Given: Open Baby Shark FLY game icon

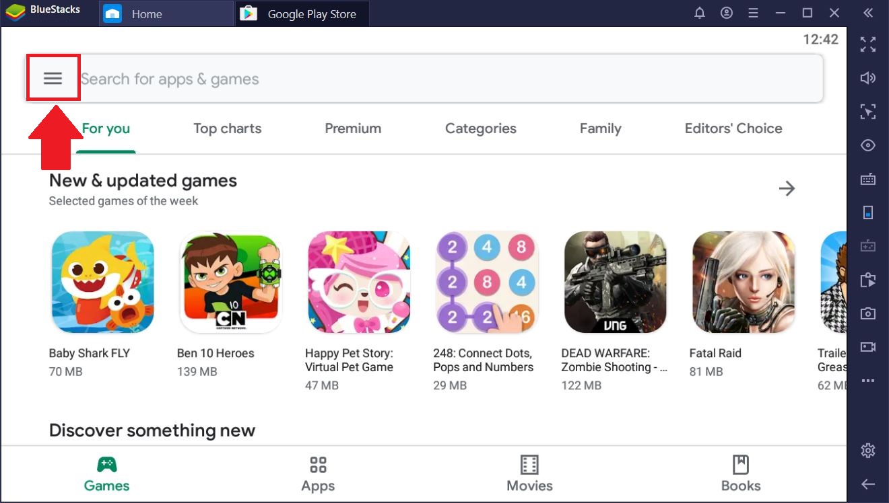Looking at the screenshot, I should [x=103, y=282].
